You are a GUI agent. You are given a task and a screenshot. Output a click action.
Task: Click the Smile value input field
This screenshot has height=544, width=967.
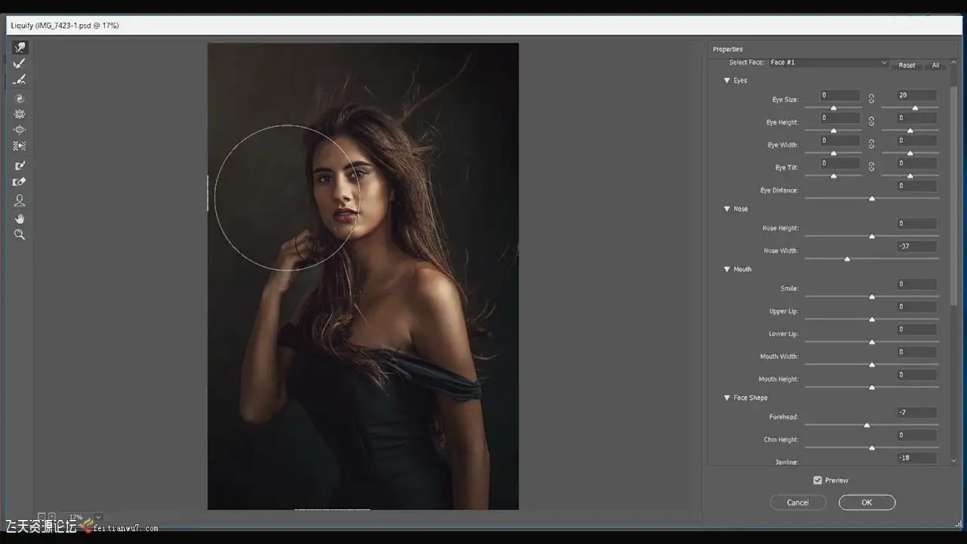tap(916, 284)
